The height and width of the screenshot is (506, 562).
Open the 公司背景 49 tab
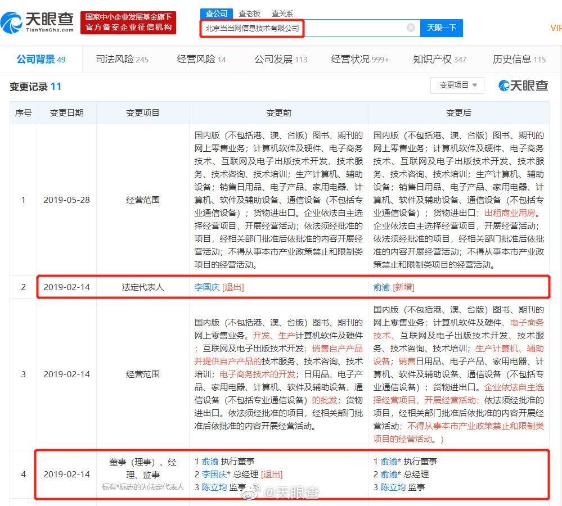[x=41, y=59]
